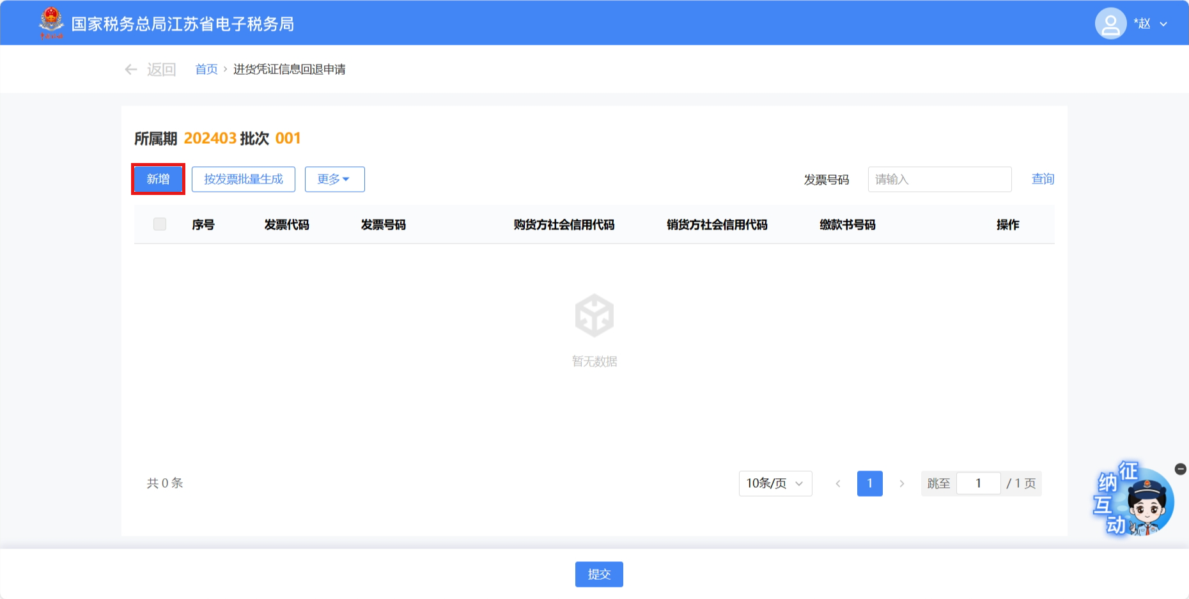Image resolution: width=1189 pixels, height=599 pixels.
Task: Open the 更多 dropdown menu
Action: [x=334, y=179]
